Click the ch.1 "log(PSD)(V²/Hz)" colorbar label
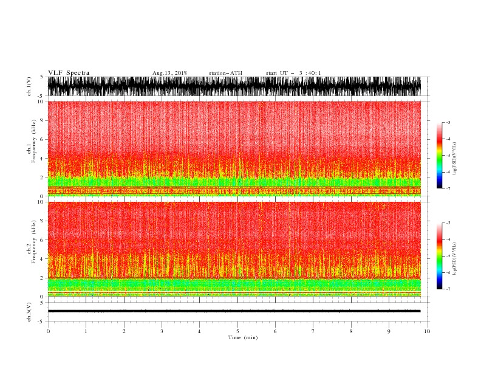 coord(455,159)
